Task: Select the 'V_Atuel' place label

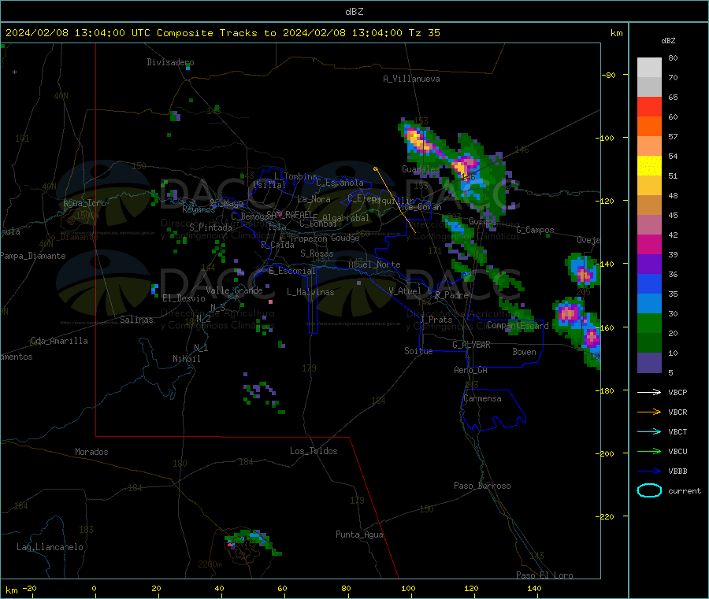Action: 405,291
